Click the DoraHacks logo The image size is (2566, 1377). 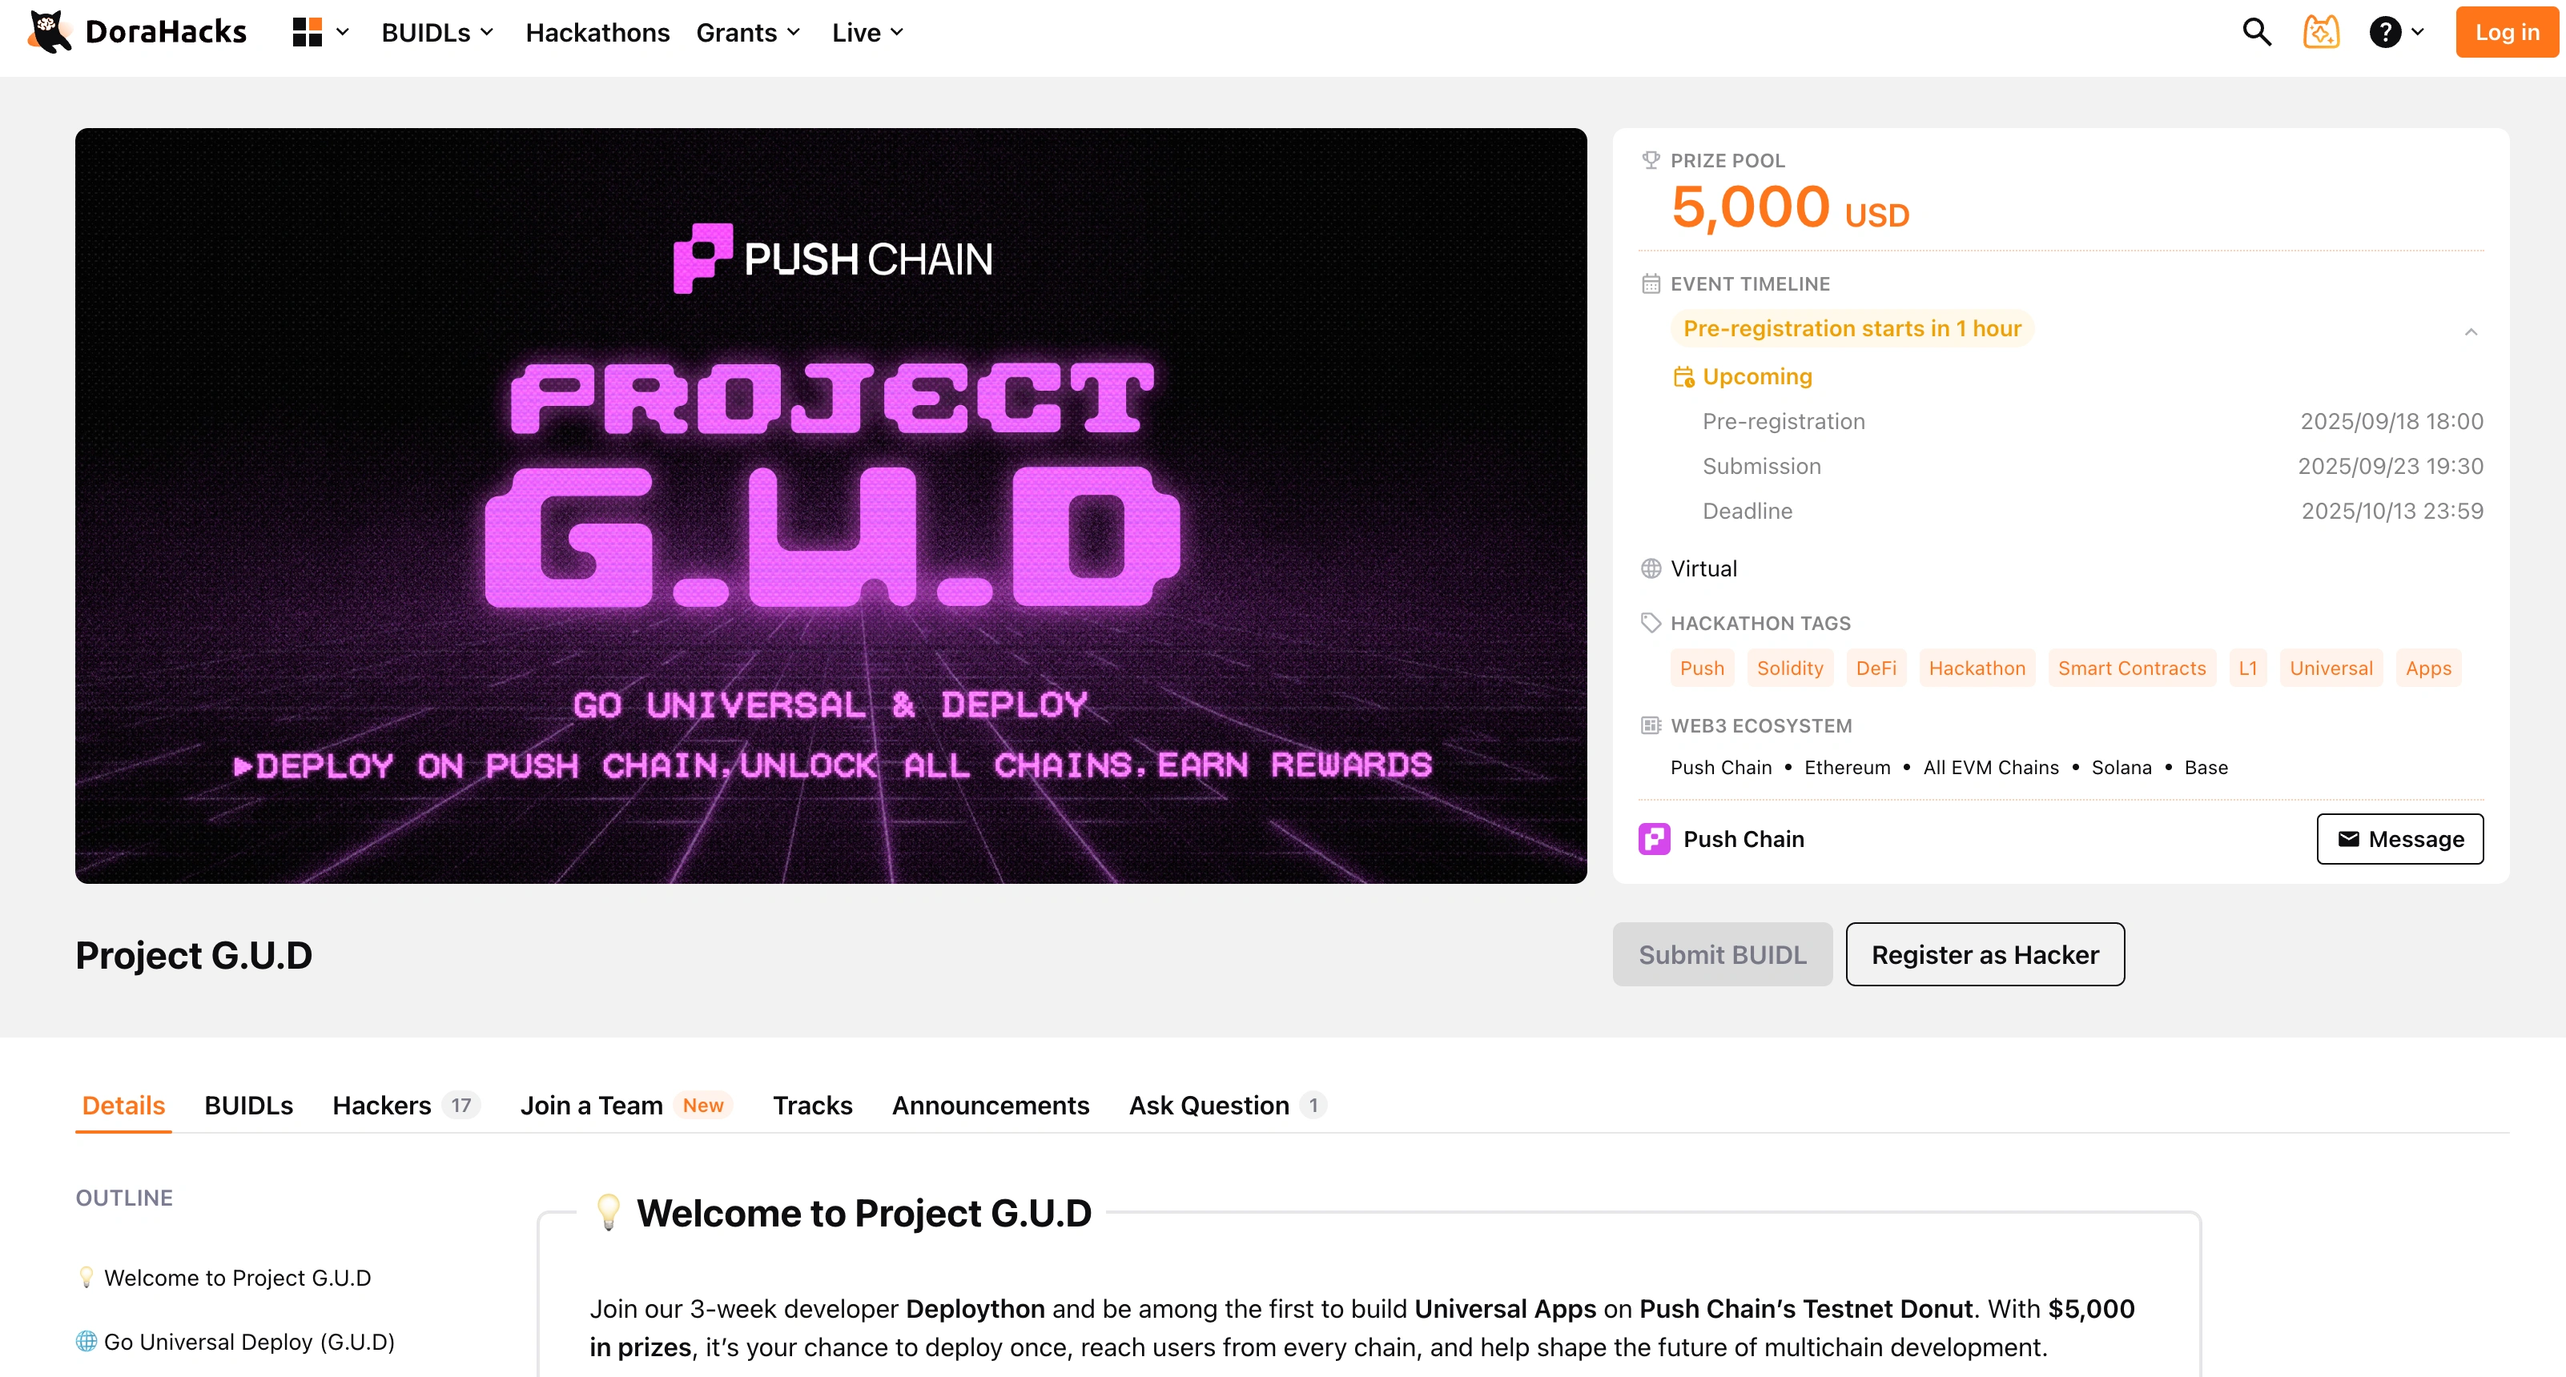tap(138, 31)
